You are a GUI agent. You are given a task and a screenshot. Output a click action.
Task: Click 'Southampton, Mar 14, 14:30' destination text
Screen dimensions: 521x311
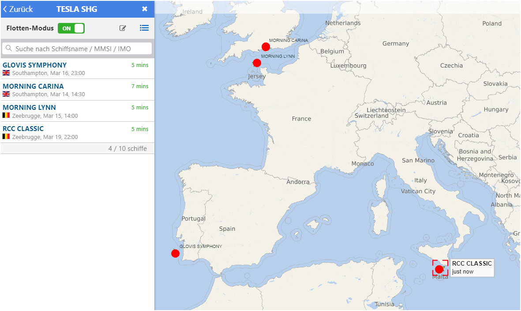click(49, 94)
